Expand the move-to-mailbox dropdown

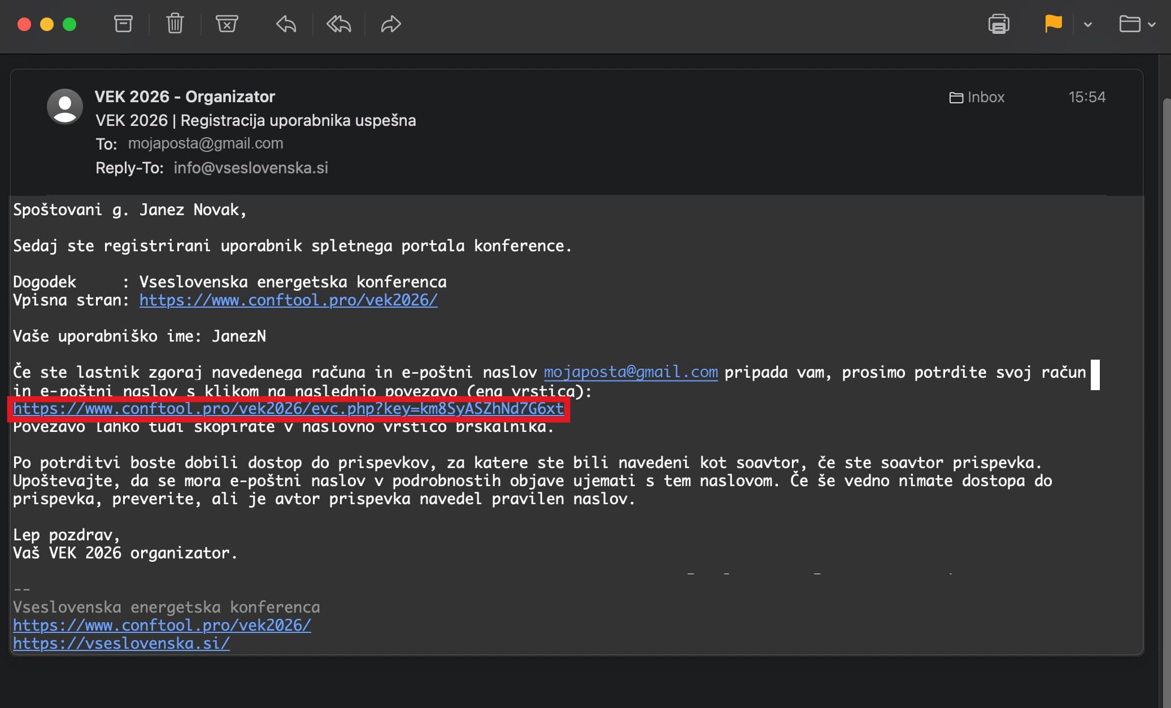(x=1153, y=25)
